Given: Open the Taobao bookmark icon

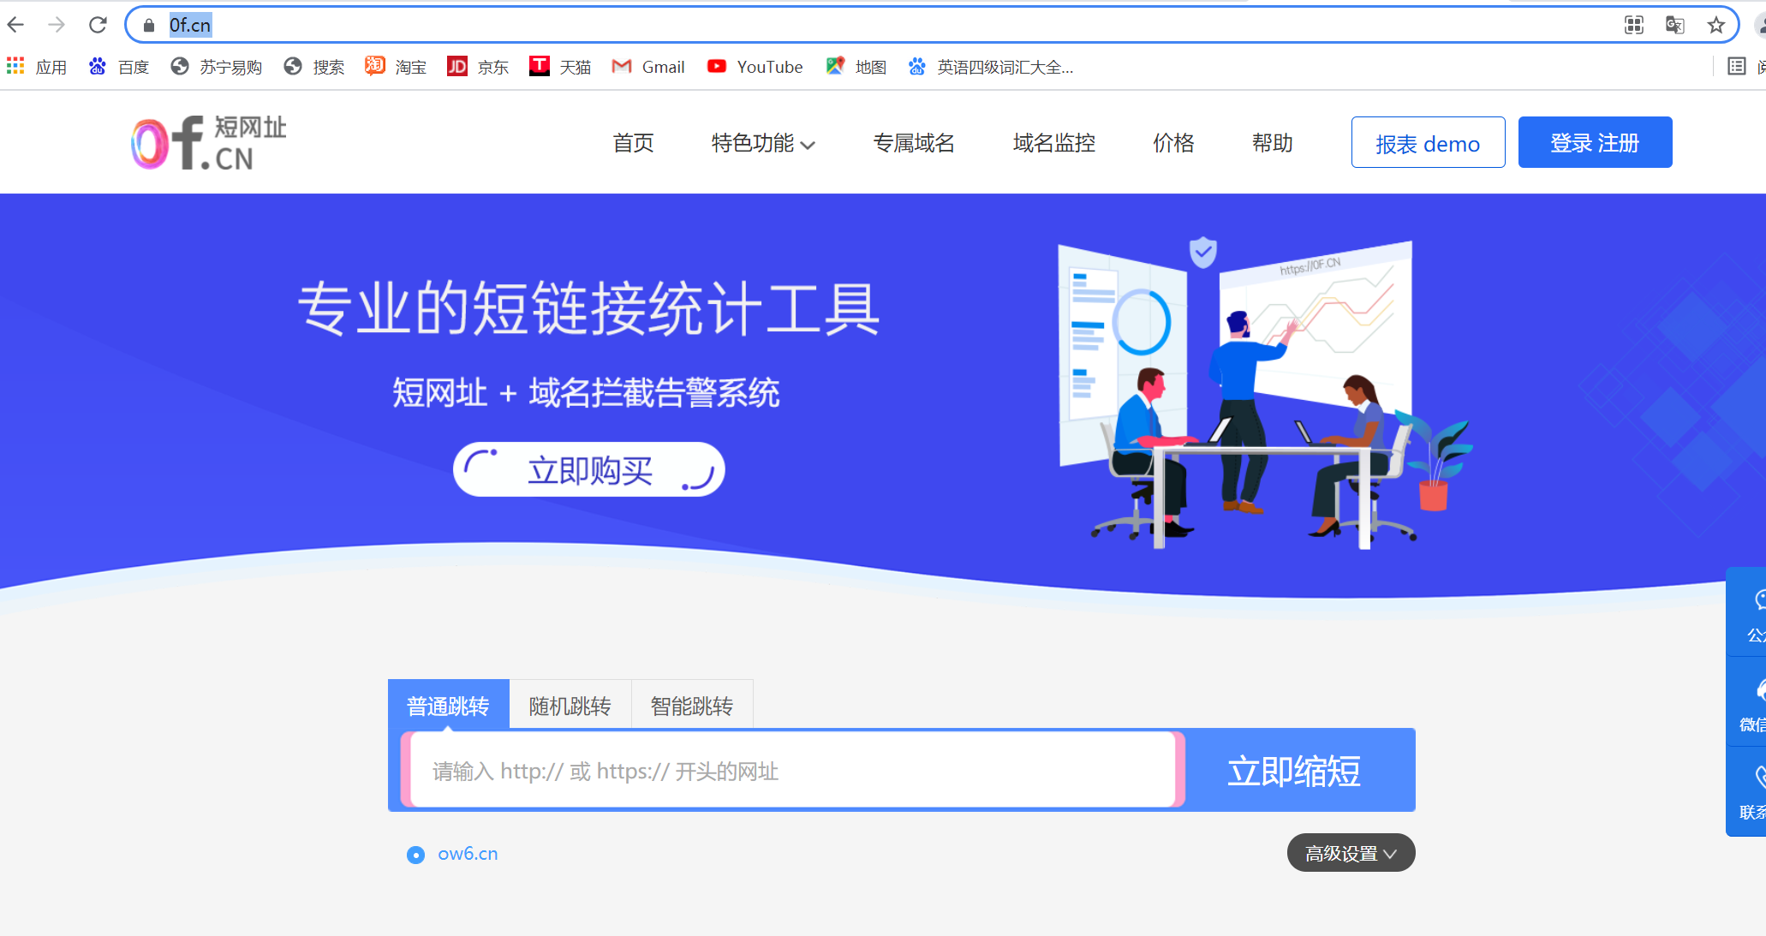Looking at the screenshot, I should (374, 66).
